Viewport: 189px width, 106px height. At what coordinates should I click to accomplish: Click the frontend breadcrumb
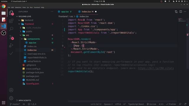point(63,16)
